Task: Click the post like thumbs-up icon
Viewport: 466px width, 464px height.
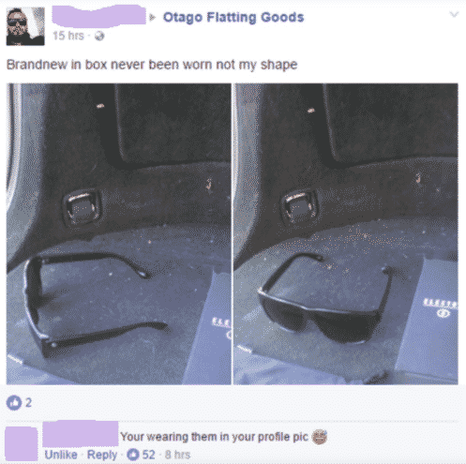Action: 14,403
